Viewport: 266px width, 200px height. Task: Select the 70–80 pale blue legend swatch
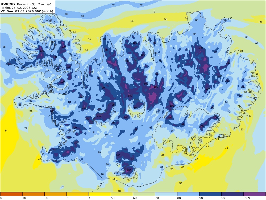(x=166, y=194)
